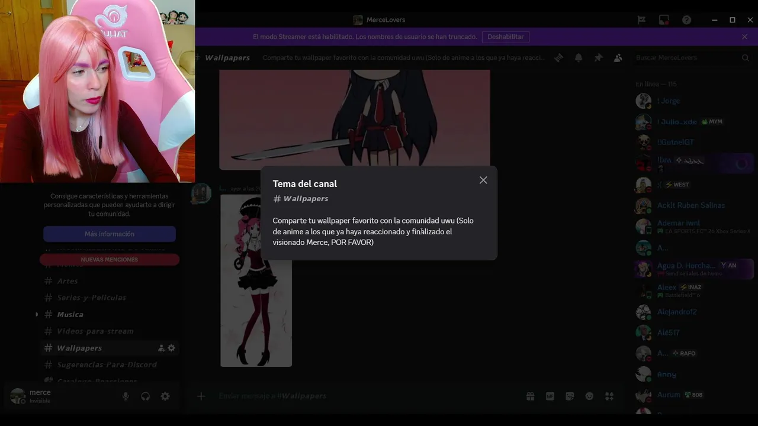Open the gift icon in message bar
This screenshot has height=426, width=758.
531,396
